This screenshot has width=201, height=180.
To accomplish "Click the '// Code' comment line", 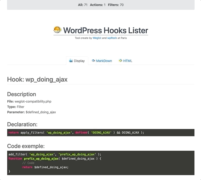I will (28, 163).
